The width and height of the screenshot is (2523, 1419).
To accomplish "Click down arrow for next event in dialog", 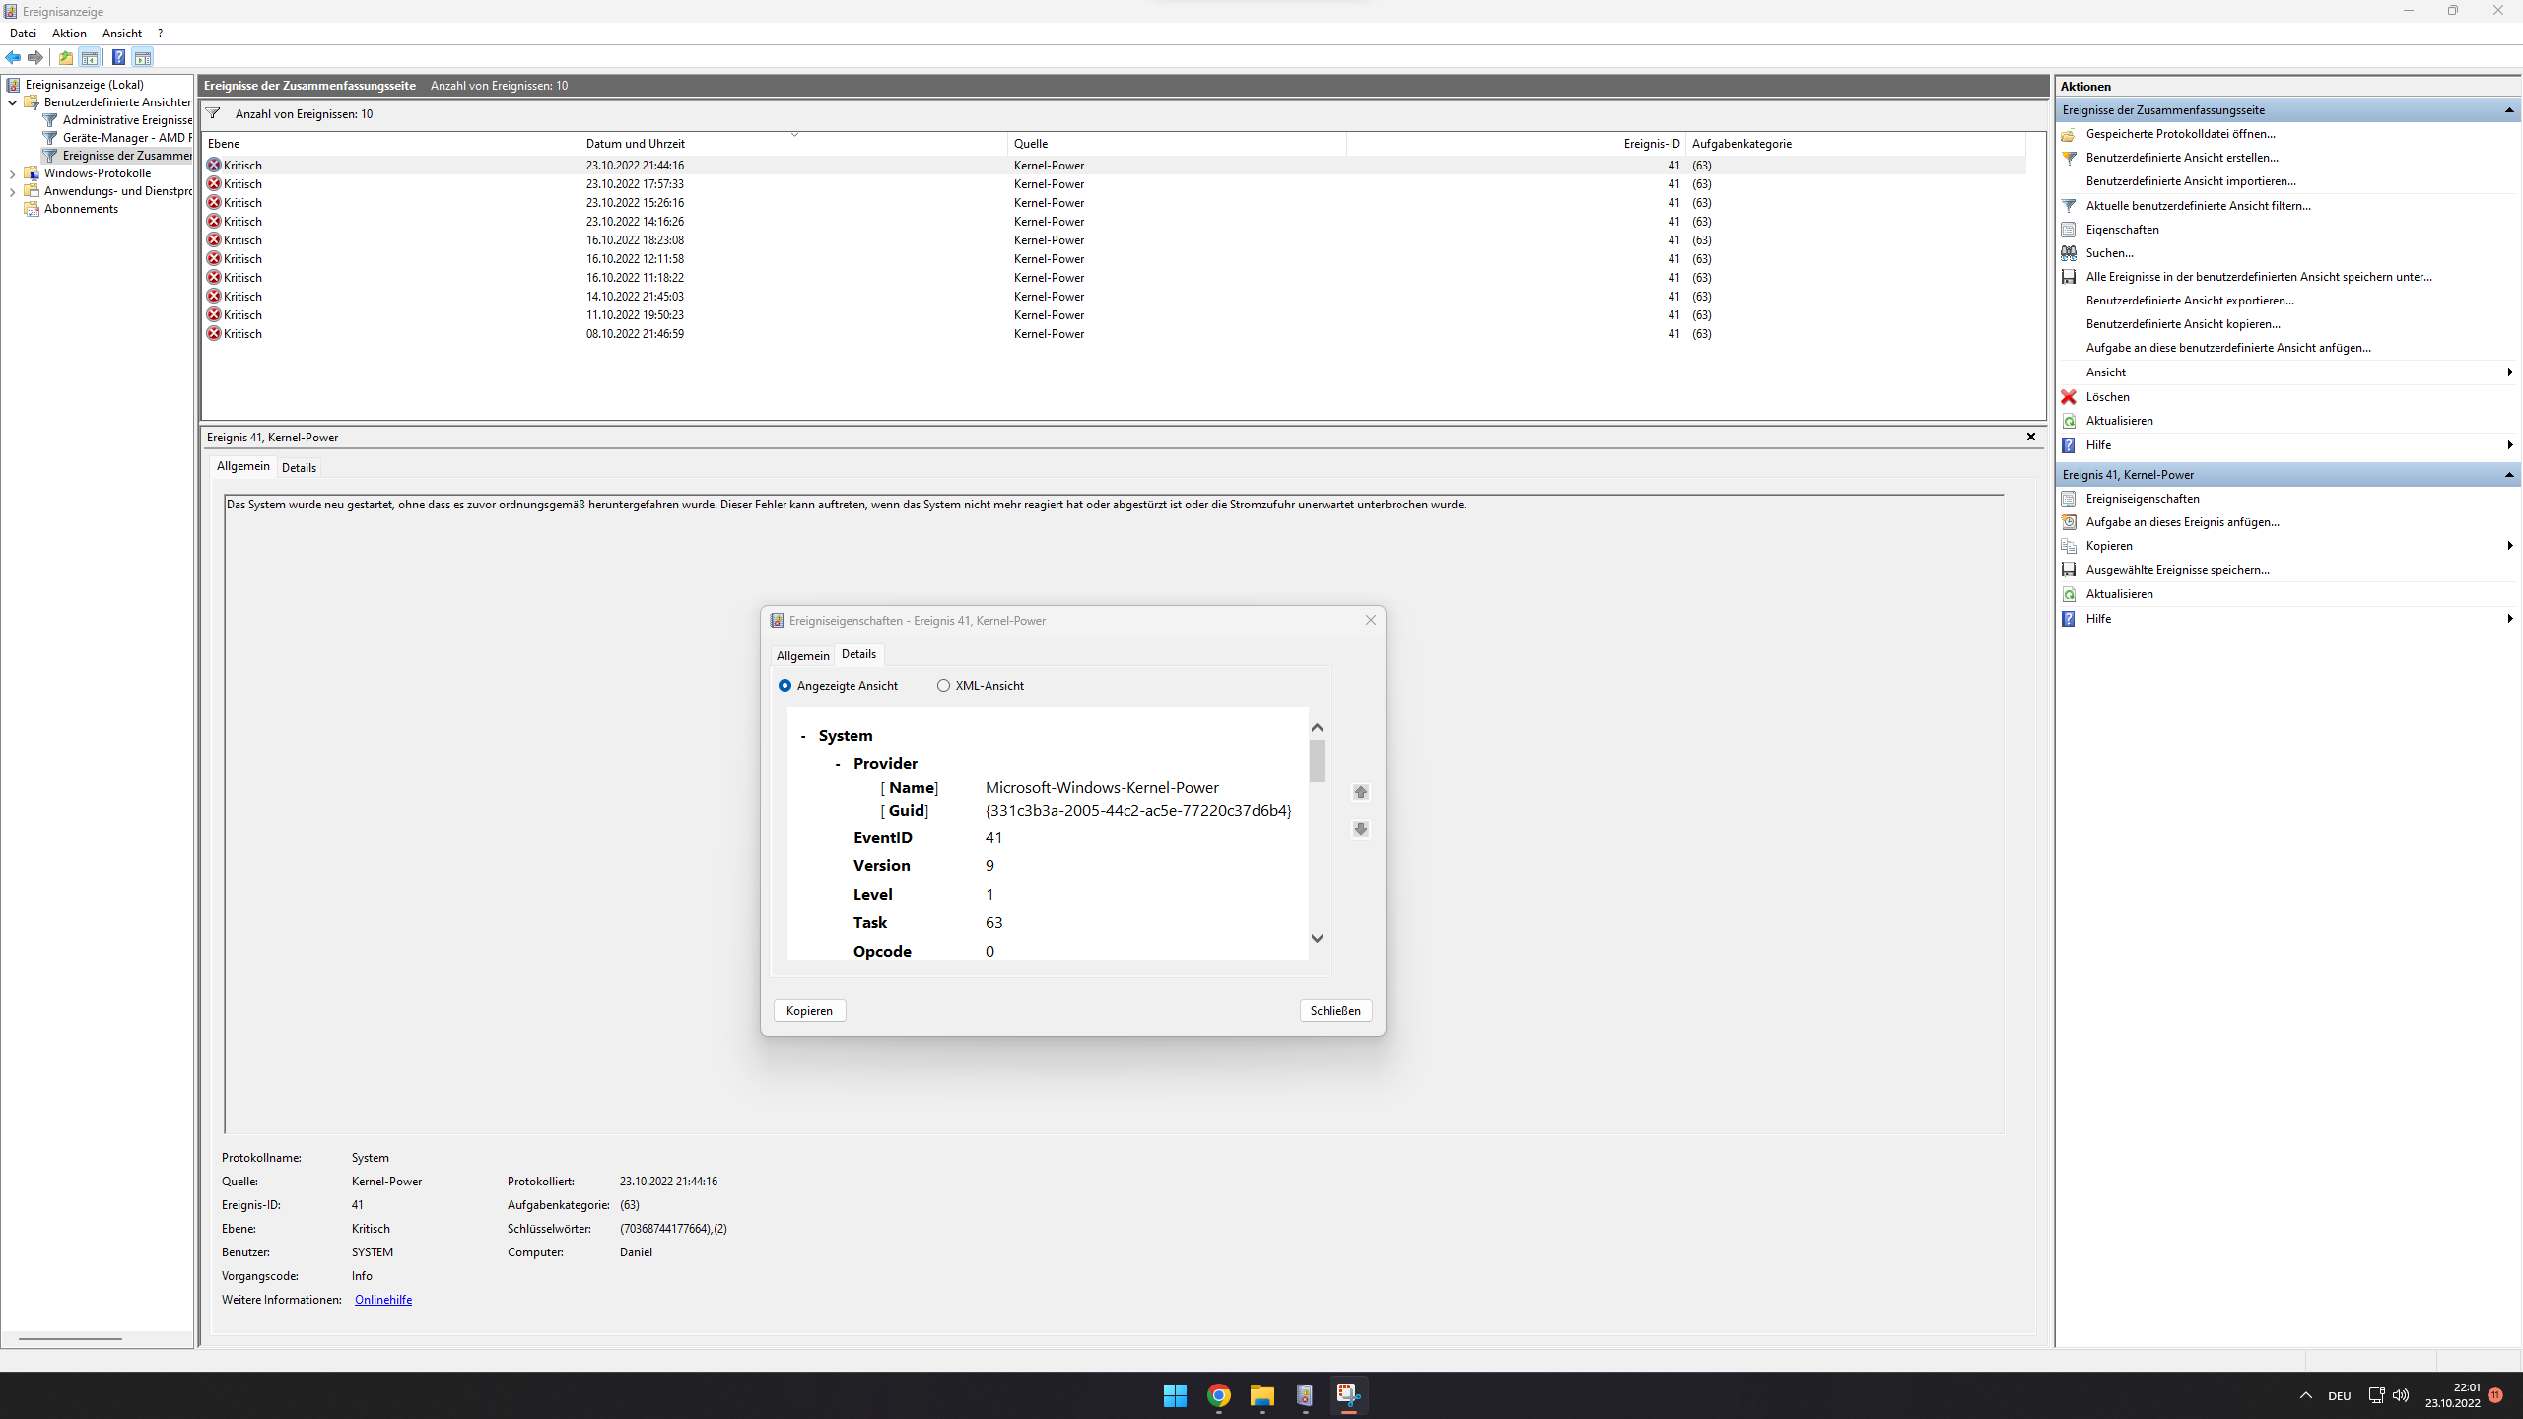I will tap(1361, 829).
